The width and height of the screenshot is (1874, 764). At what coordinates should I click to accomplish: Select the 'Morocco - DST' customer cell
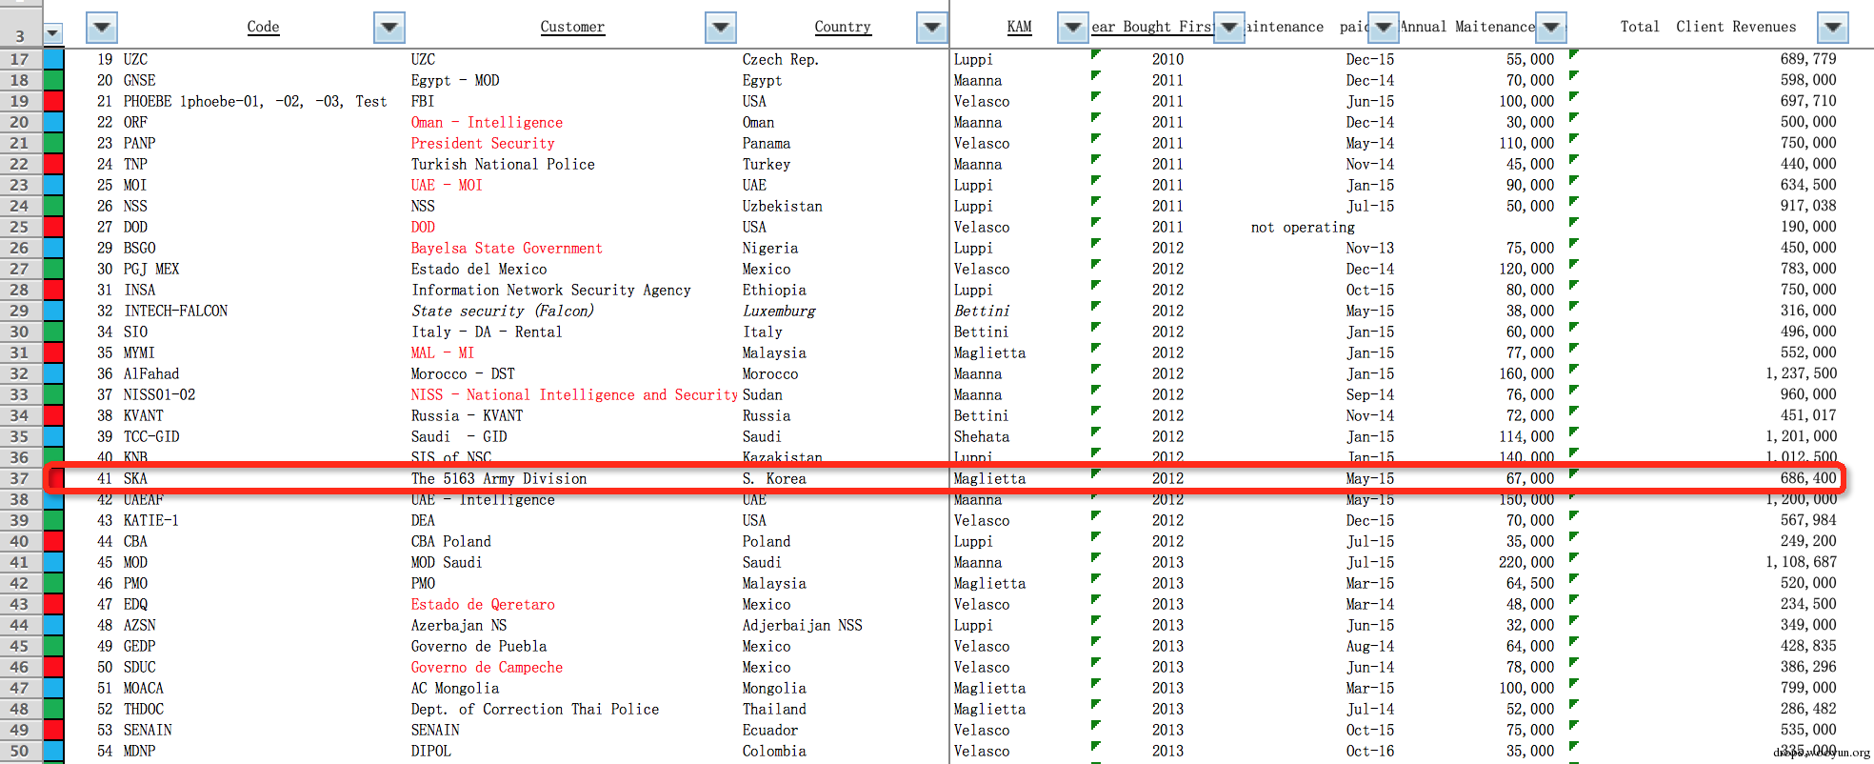click(x=463, y=373)
